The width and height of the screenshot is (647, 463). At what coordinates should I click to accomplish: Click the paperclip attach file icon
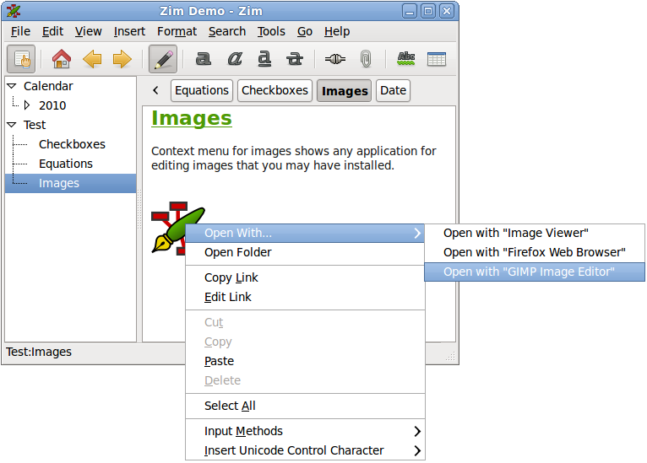(x=365, y=59)
